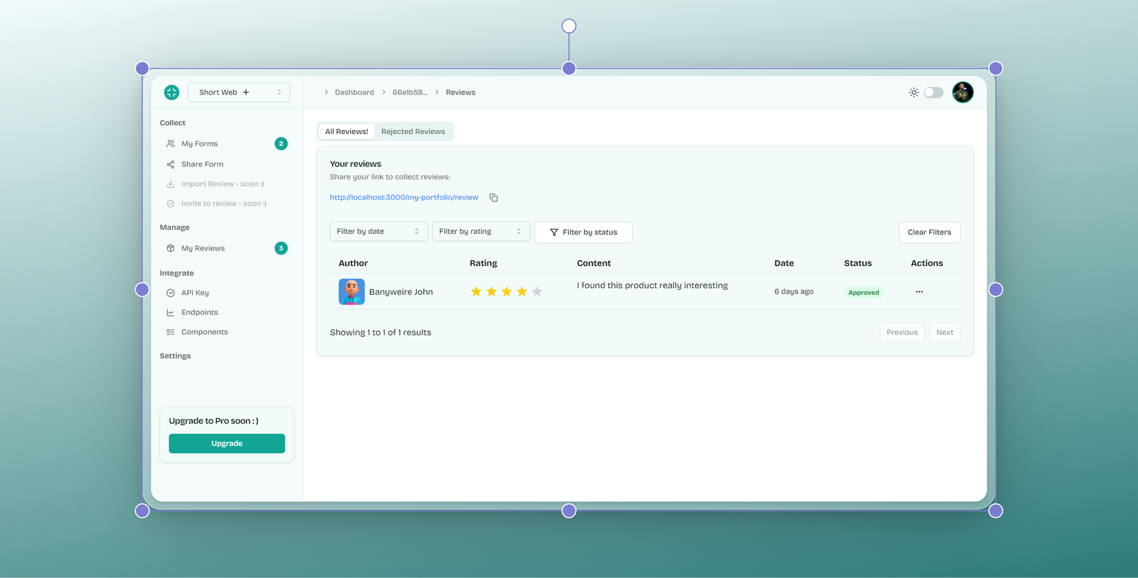1138x578 pixels.
Task: Open API Key in sidebar
Action: point(227,293)
